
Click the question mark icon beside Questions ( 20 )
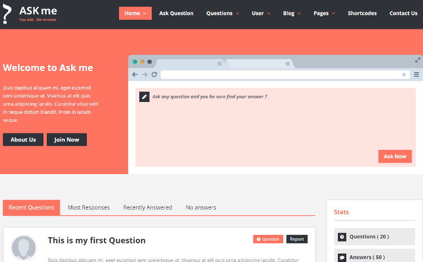point(342,237)
